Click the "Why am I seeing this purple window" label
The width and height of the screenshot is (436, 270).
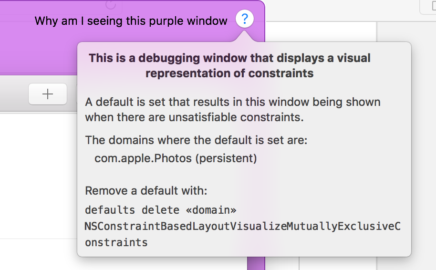click(x=131, y=21)
